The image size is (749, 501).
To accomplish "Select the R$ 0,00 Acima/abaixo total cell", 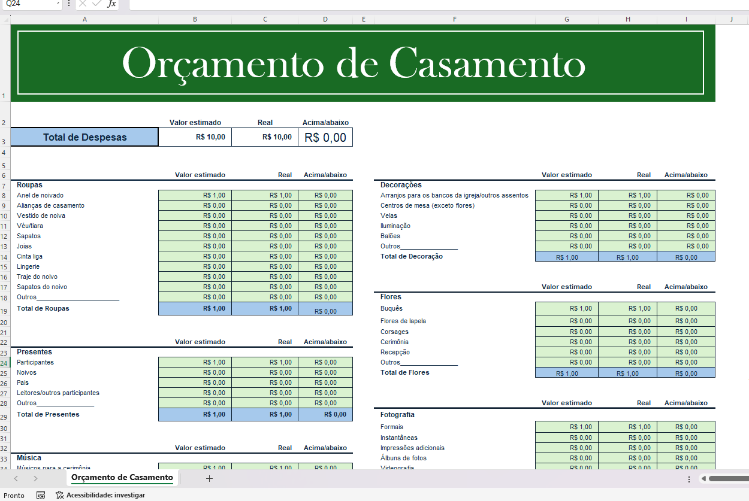I will tap(325, 136).
